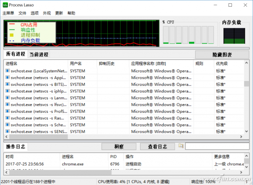Click icon of svchost.exe (netsvcs -s SENS... row
Screen dimensions: 253x185
[x=7, y=132]
